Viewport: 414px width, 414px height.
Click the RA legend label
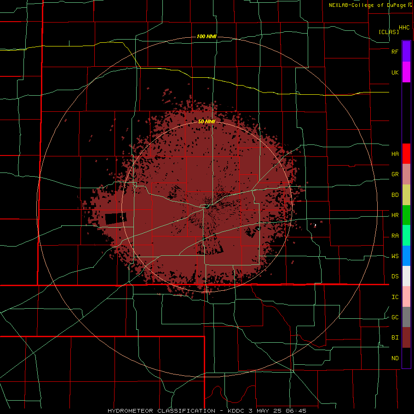(x=395, y=236)
